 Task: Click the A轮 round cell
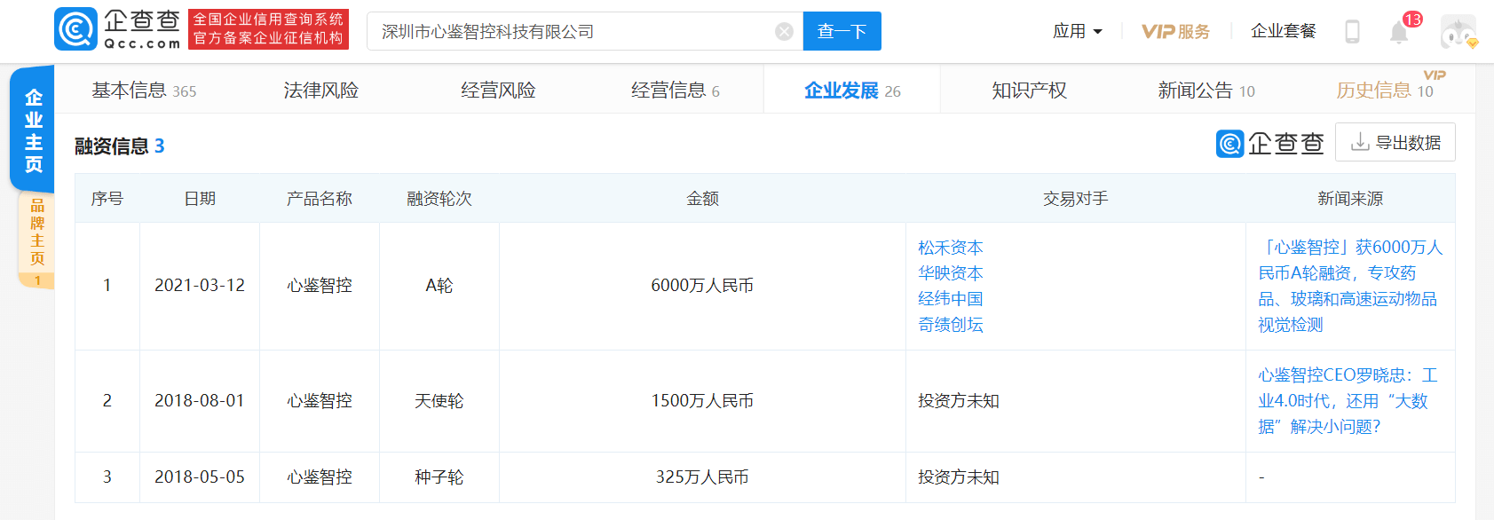click(x=439, y=286)
